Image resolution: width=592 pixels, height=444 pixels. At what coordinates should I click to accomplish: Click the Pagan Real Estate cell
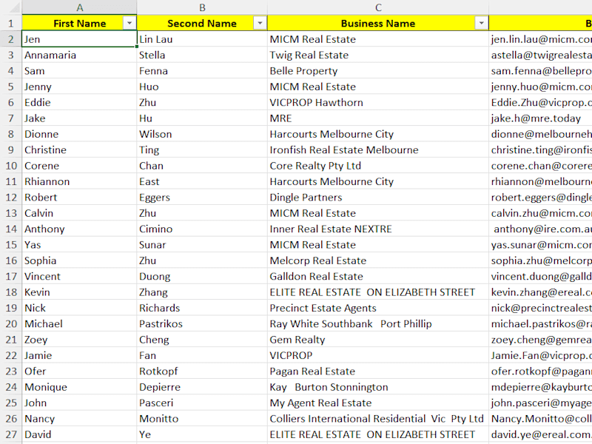(378, 371)
